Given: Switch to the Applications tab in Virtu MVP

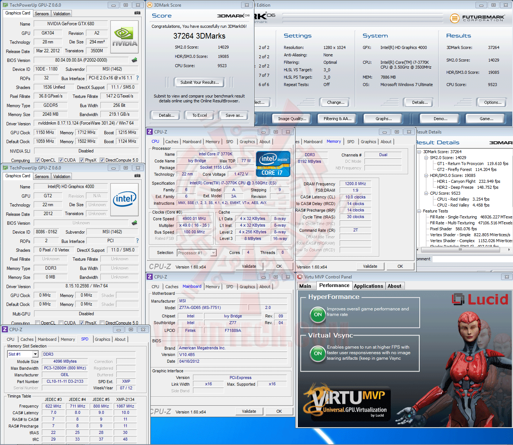Looking at the screenshot, I should click(369, 286).
